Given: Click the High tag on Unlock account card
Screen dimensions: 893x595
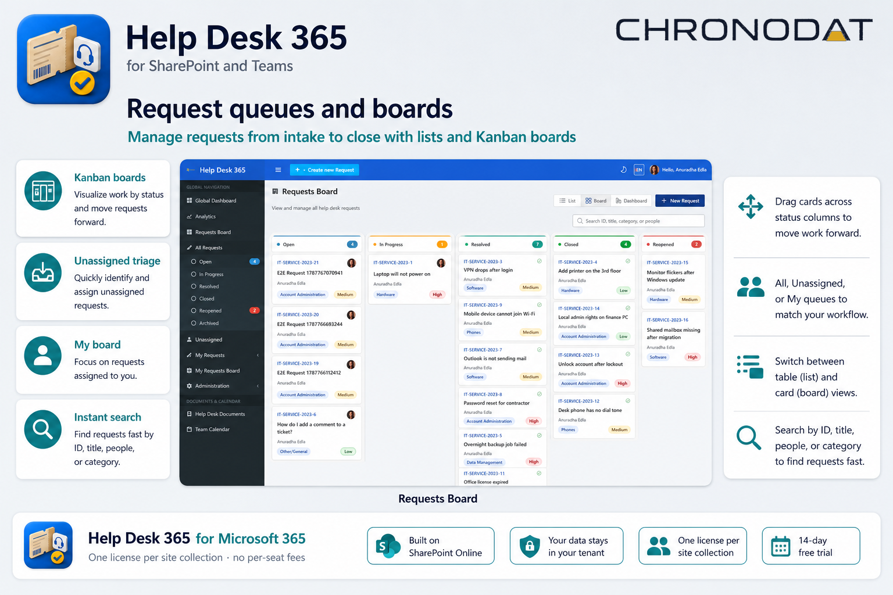Looking at the screenshot, I should (x=623, y=383).
